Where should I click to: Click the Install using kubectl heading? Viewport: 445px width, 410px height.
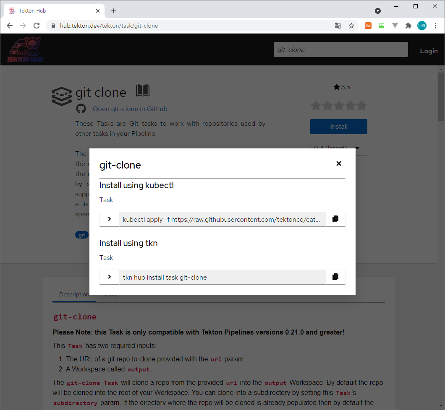point(136,185)
